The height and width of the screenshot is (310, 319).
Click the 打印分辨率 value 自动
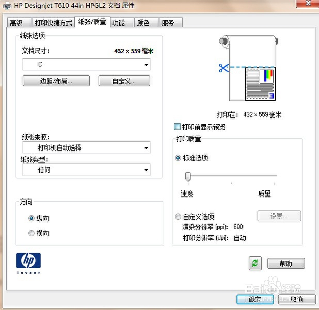[240, 238]
